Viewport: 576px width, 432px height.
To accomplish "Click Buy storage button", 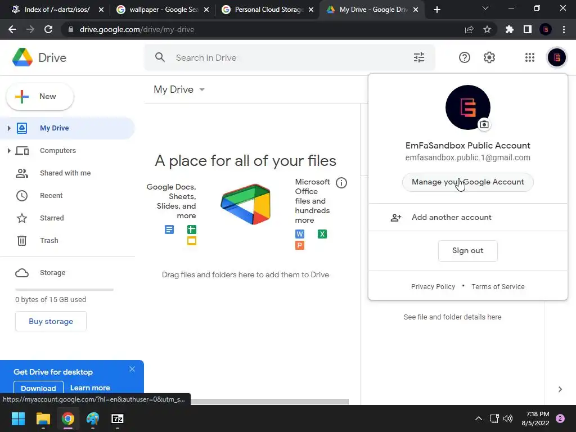I will [51, 321].
